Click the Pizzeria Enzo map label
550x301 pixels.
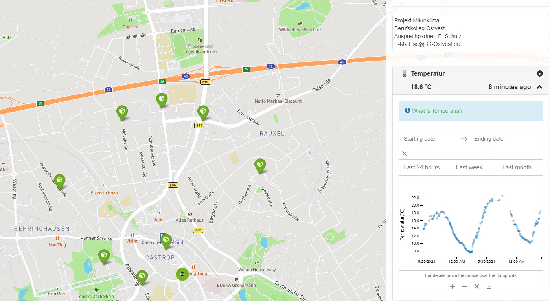point(104,193)
